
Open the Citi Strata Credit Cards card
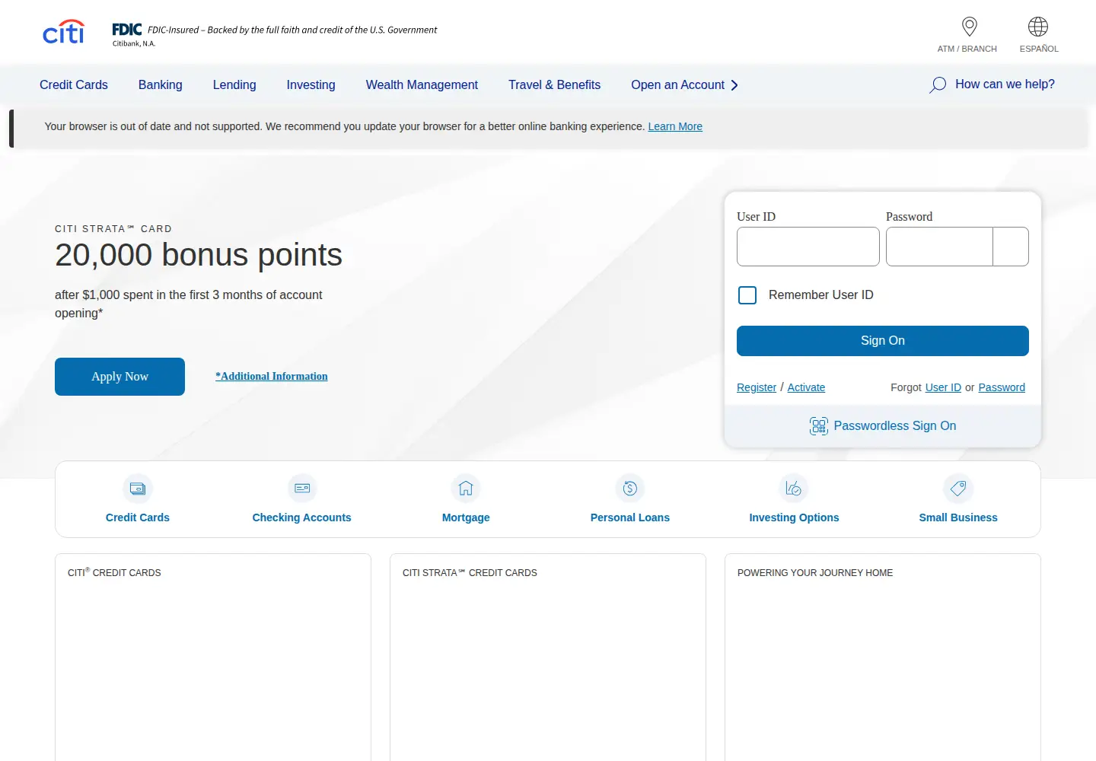tap(548, 658)
